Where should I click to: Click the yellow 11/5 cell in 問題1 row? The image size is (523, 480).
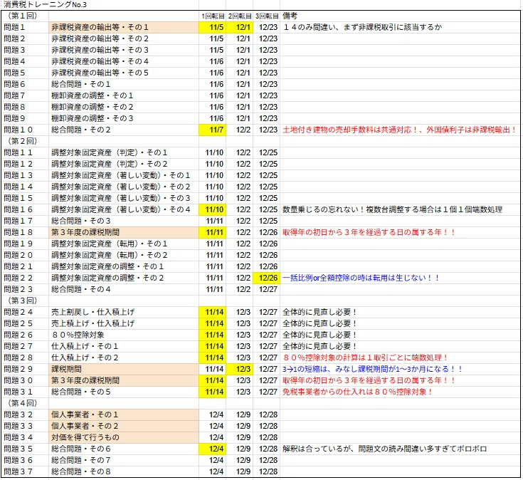213,27
